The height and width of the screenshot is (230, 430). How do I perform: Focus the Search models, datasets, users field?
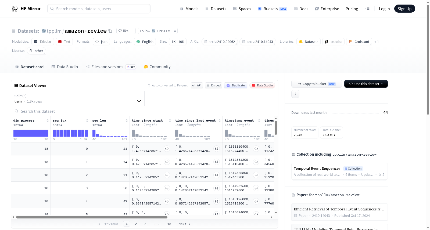pyautogui.click(x=99, y=9)
